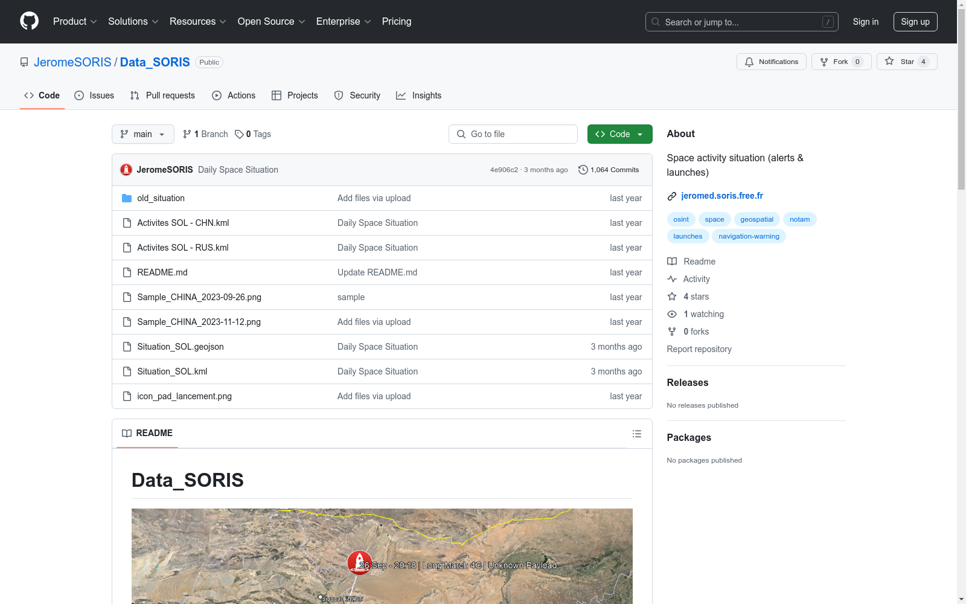Click the old_situation folder icon
The width and height of the screenshot is (966, 604).
[127, 198]
